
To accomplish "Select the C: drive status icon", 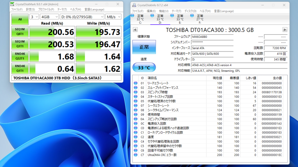I will (133, 16).
